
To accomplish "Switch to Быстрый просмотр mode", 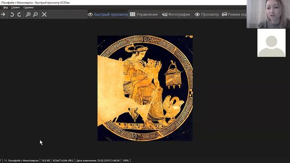I will [108, 14].
